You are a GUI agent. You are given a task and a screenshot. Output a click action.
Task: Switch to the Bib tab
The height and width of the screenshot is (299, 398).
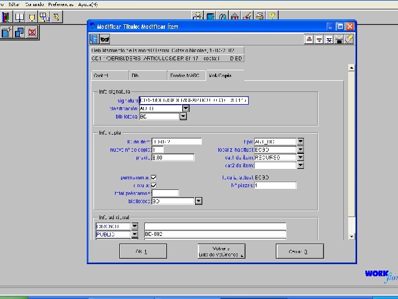(148, 75)
